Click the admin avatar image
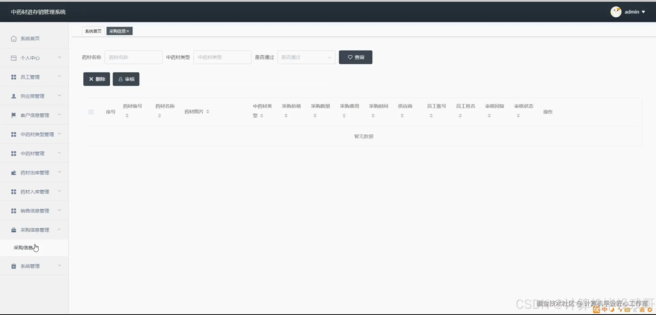656x315 pixels. 616,12
